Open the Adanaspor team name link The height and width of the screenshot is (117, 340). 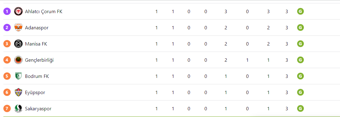[37, 28]
